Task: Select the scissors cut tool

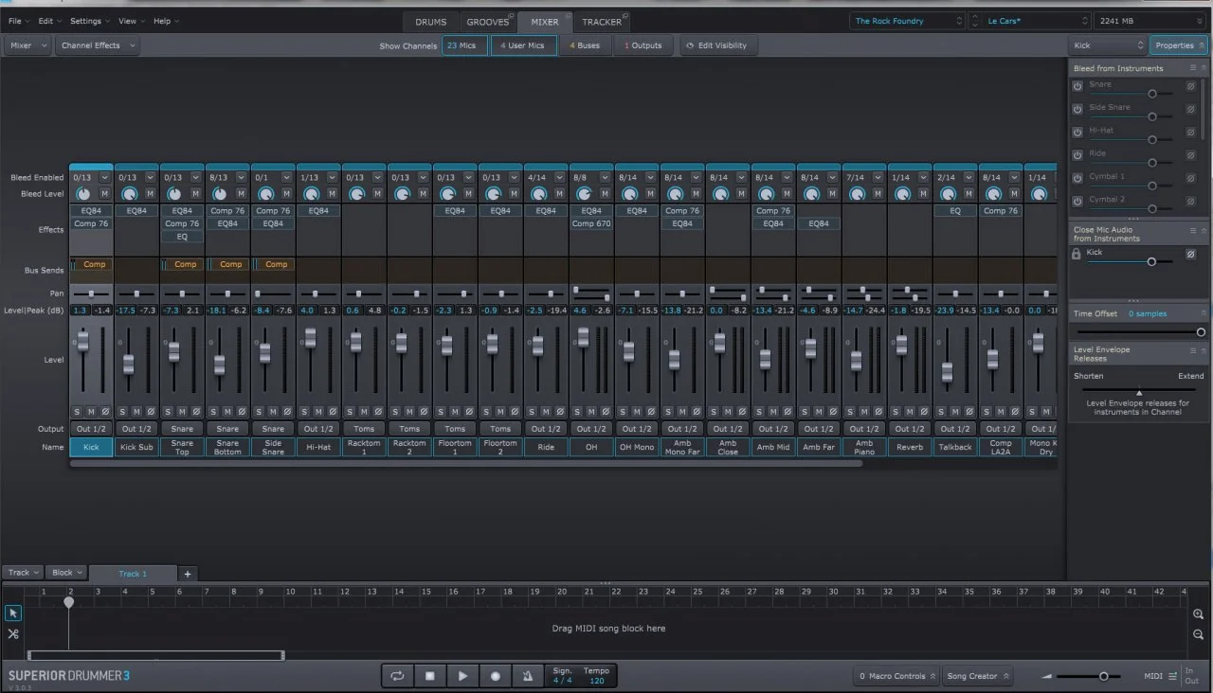Action: click(13, 633)
